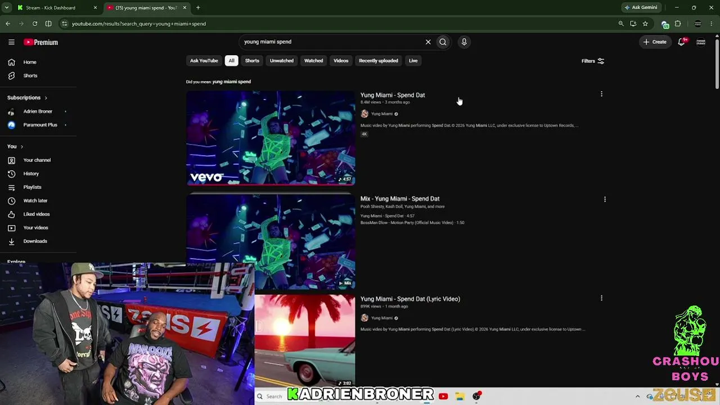Show hidden system tray icons

[637, 397]
